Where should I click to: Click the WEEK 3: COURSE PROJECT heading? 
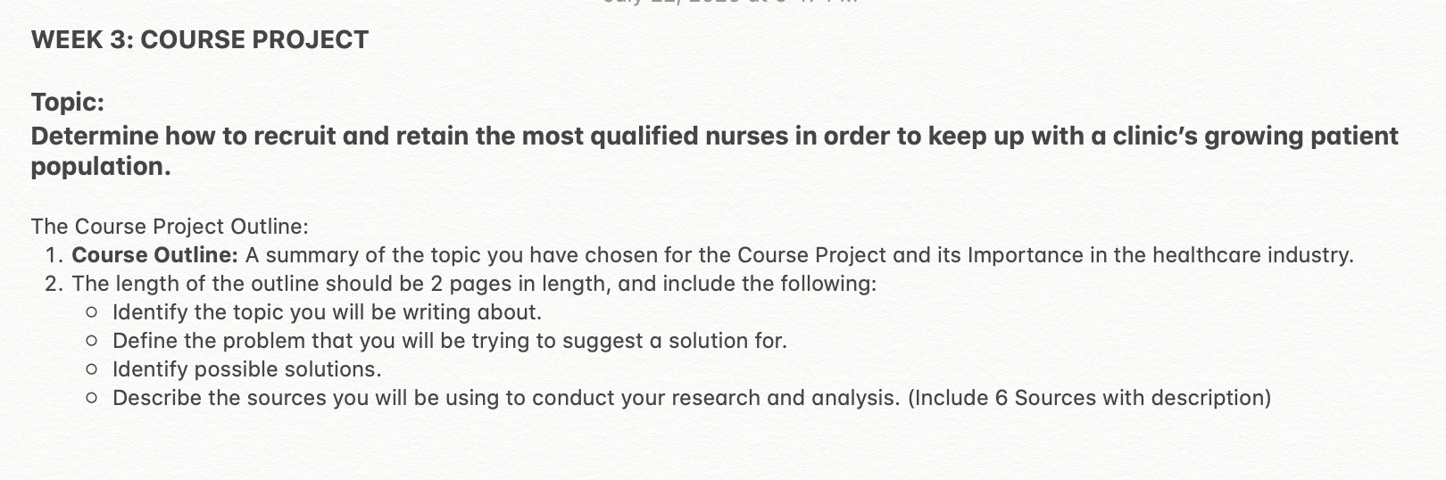coord(200,40)
